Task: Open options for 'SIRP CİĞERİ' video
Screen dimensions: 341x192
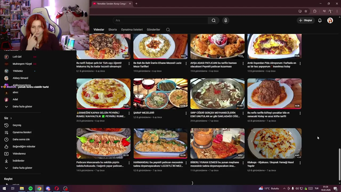Action: pos(243,113)
